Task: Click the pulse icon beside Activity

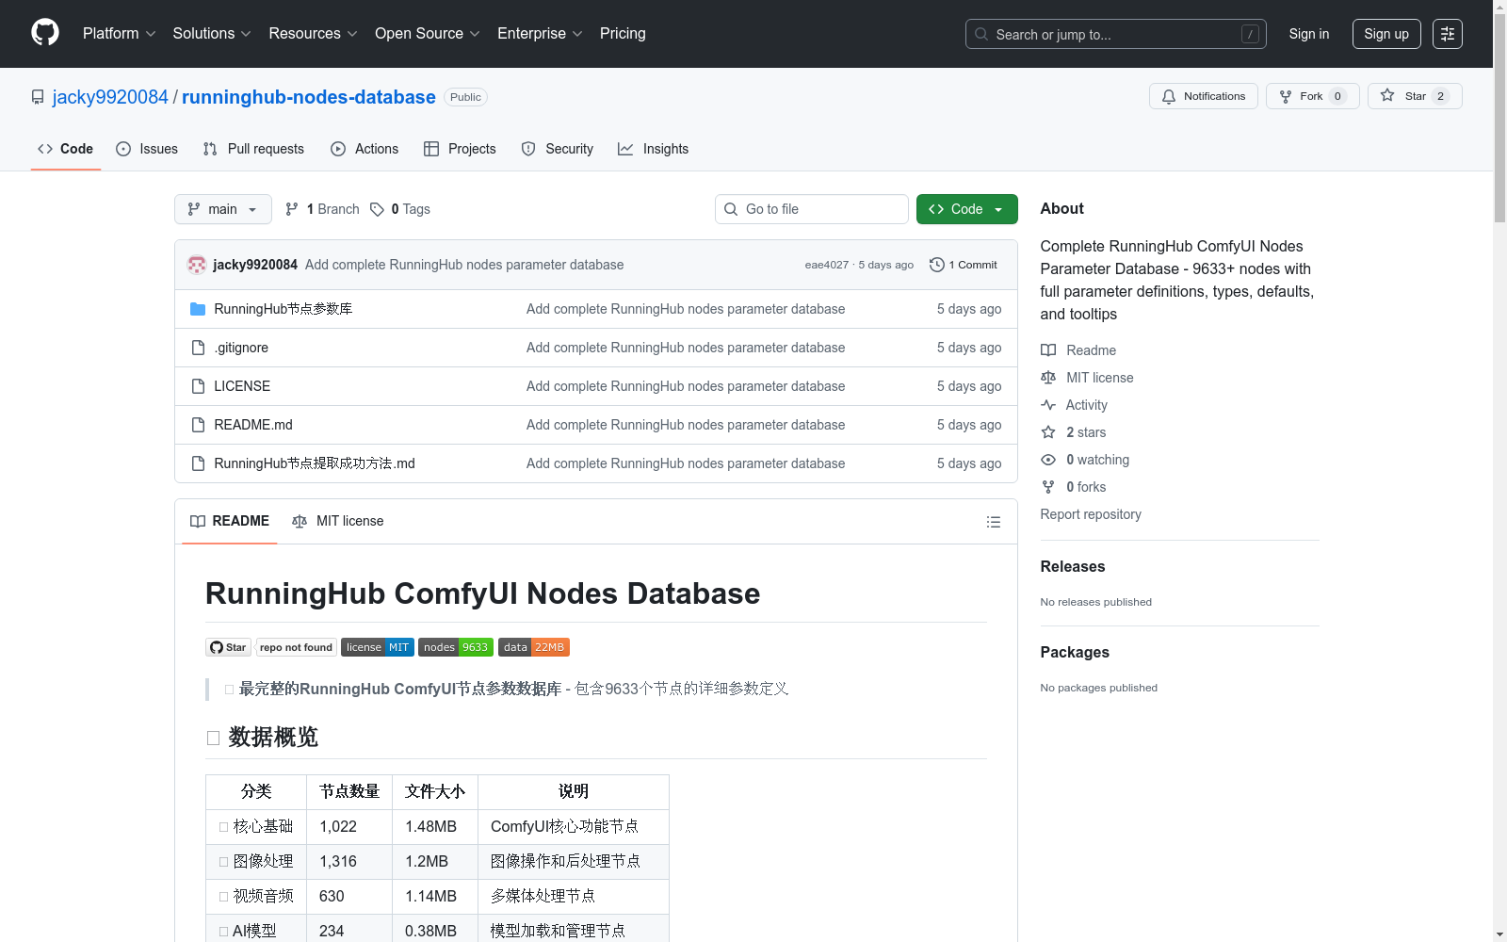Action: tap(1048, 405)
